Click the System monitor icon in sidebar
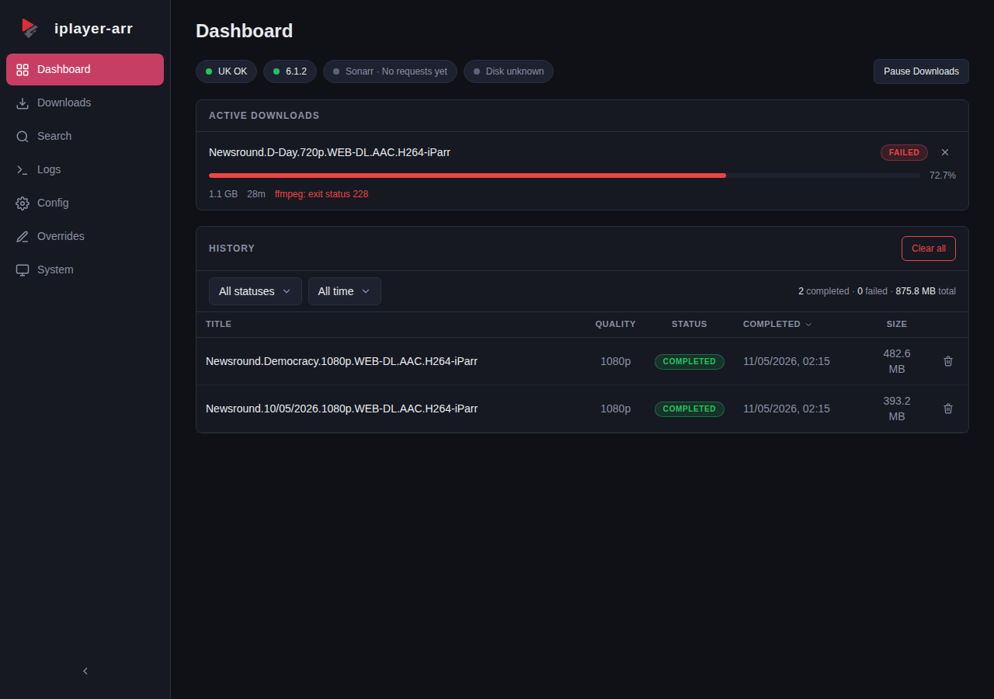The width and height of the screenshot is (994, 699). (x=23, y=270)
